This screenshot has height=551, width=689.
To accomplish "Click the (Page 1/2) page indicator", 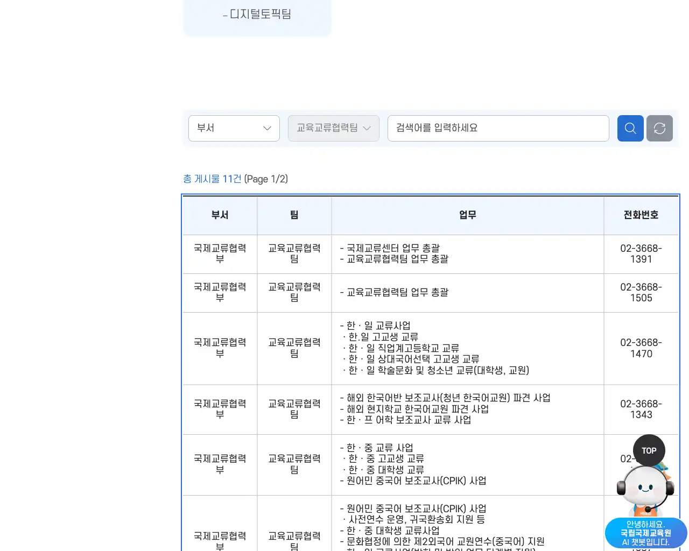I will [266, 179].
